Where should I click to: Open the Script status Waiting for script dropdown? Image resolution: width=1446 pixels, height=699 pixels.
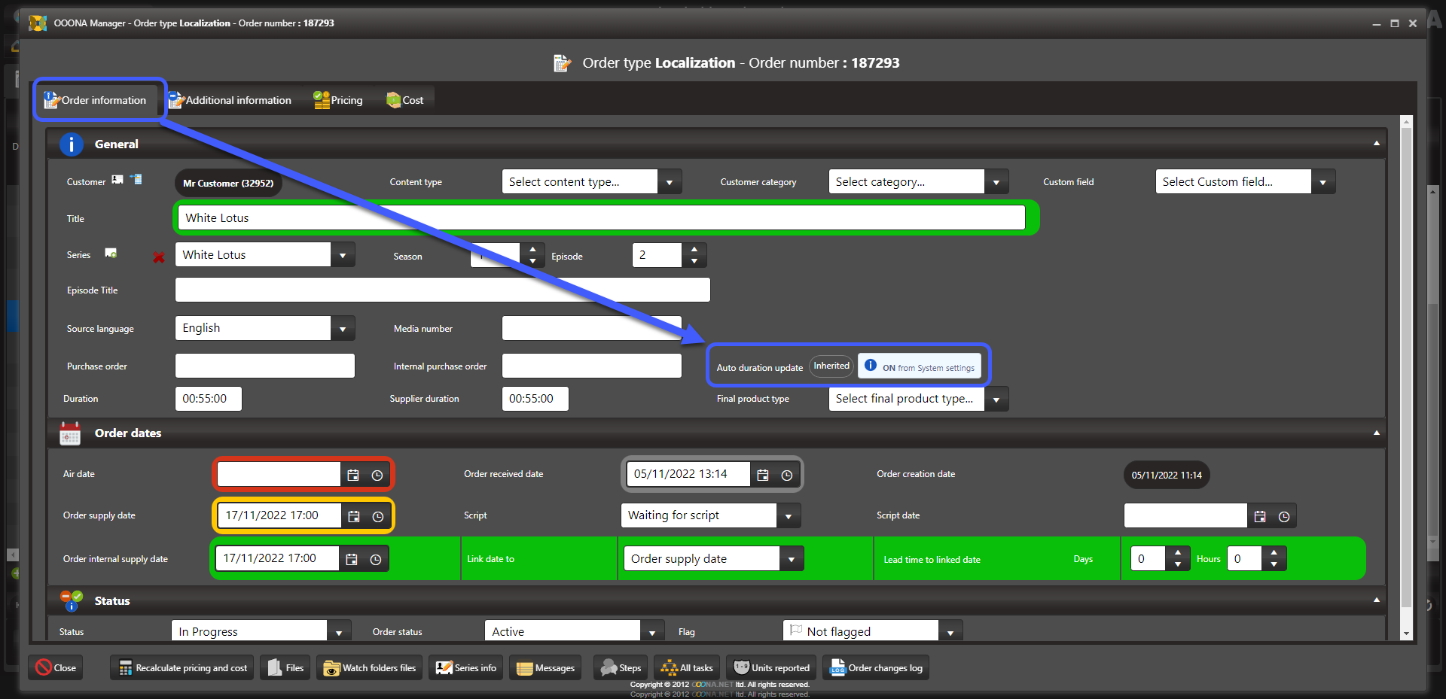tap(789, 516)
